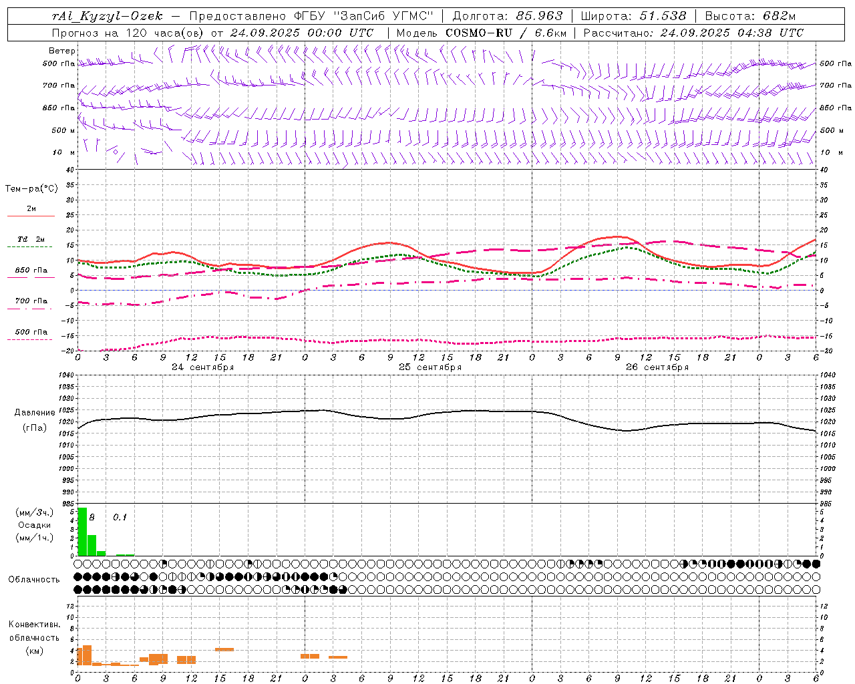Click the '850 гПа' temperature legend entry

(31, 271)
